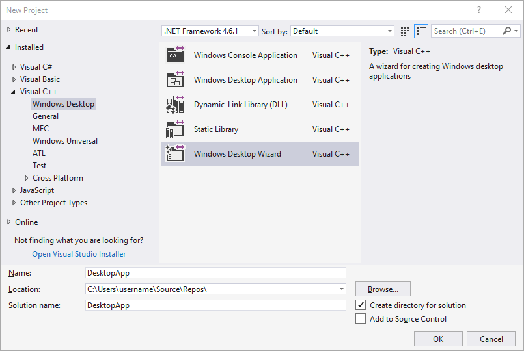Click Open Visual Studio Installer link
This screenshot has width=524, height=351.
(79, 254)
